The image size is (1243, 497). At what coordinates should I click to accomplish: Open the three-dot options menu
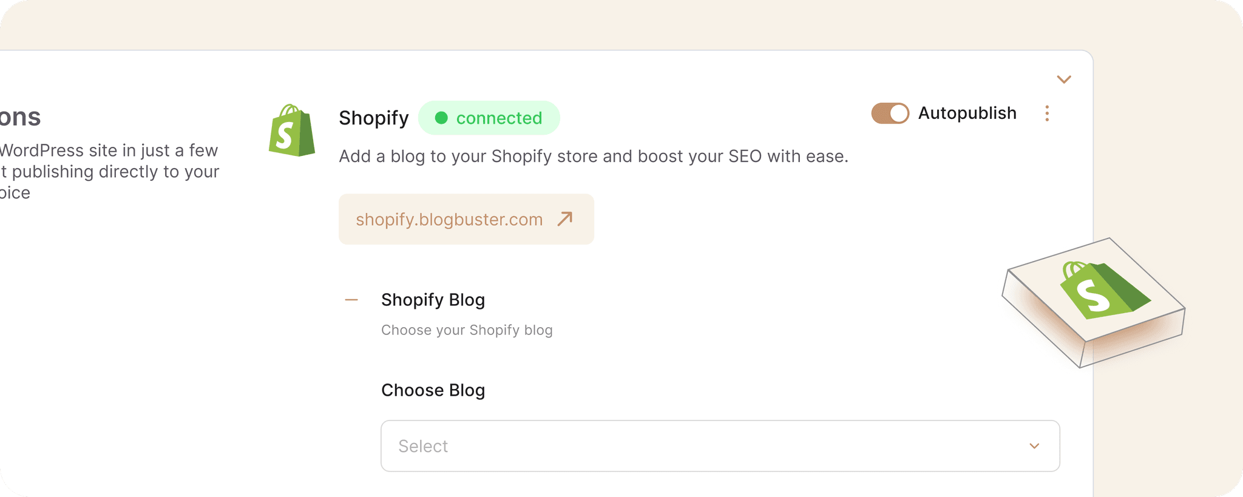click(1047, 113)
